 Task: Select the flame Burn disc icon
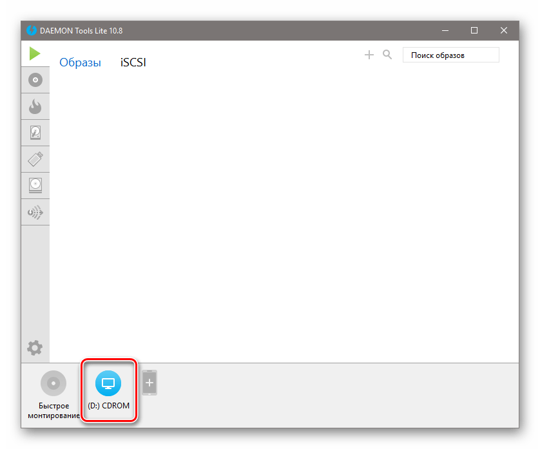coord(35,106)
